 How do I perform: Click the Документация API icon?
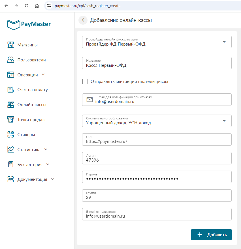11,179
